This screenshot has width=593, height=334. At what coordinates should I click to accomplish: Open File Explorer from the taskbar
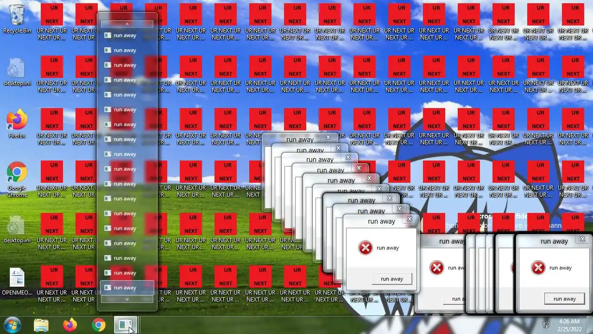click(x=41, y=325)
